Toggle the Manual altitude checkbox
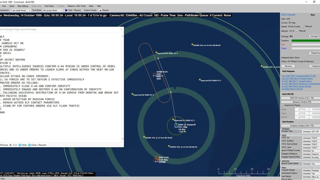This screenshot has height=180, width=320. (x=297, y=31)
